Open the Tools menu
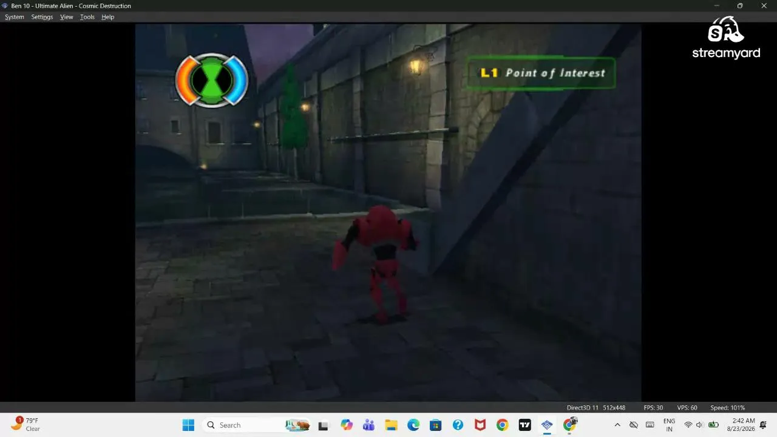 pyautogui.click(x=87, y=17)
